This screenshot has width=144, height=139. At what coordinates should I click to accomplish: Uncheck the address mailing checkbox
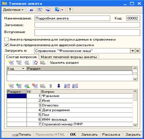pos(6,45)
